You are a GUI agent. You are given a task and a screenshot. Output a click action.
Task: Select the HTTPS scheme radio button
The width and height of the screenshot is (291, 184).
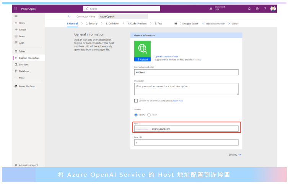(x=136, y=115)
